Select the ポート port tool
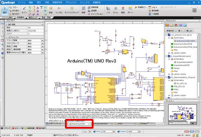201x137 pixels. (x=130, y=10)
